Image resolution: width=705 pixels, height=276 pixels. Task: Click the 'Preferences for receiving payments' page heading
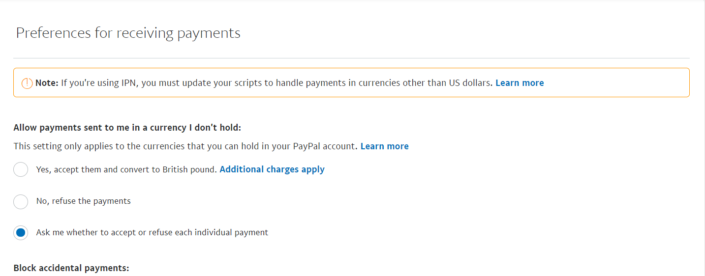128,33
